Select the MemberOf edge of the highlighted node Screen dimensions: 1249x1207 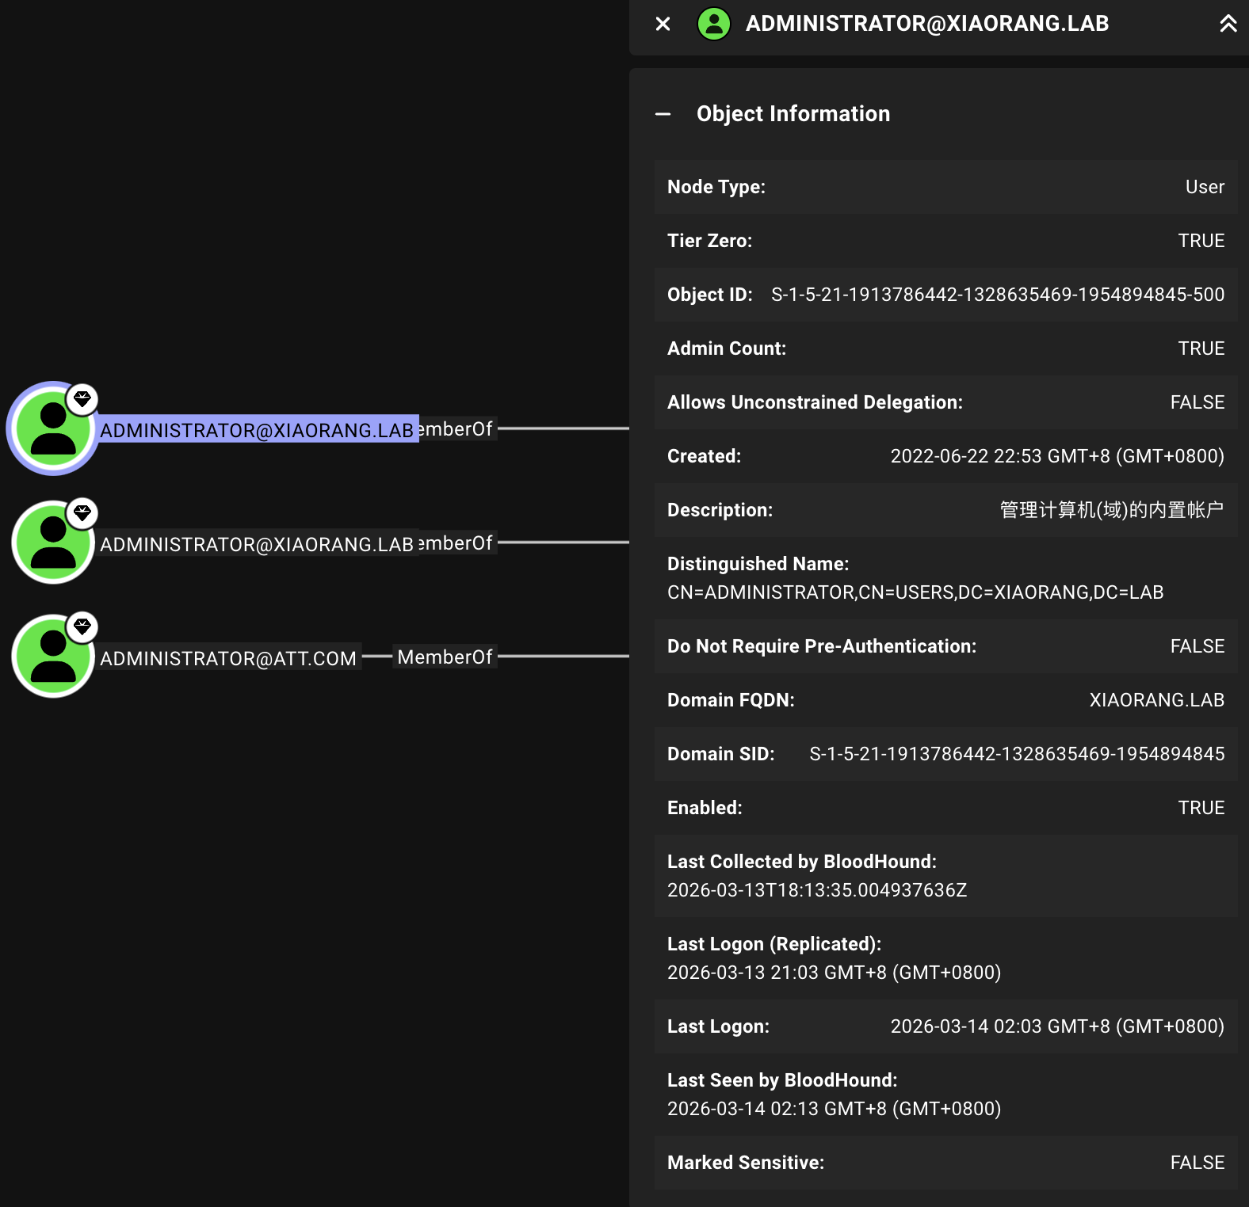tap(456, 429)
